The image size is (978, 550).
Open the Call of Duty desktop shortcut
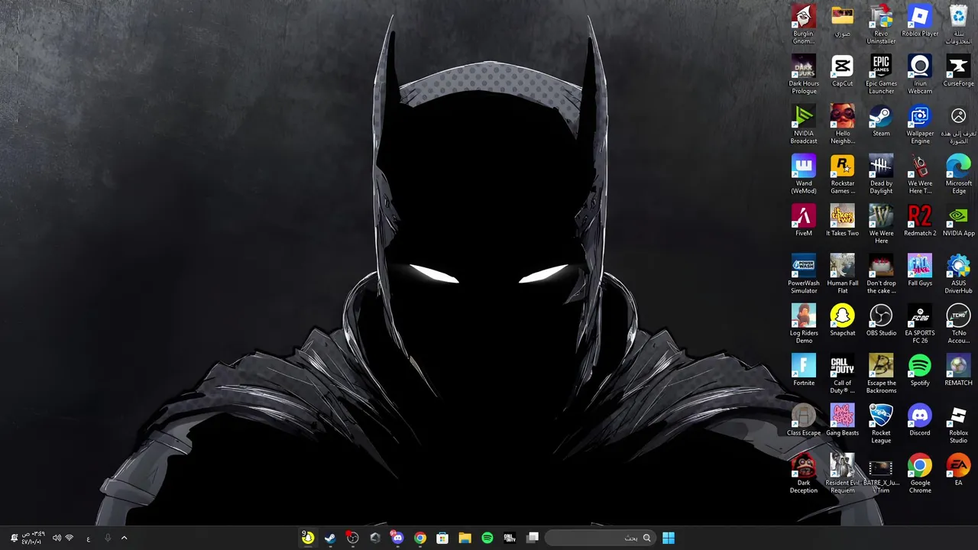pyautogui.click(x=842, y=374)
